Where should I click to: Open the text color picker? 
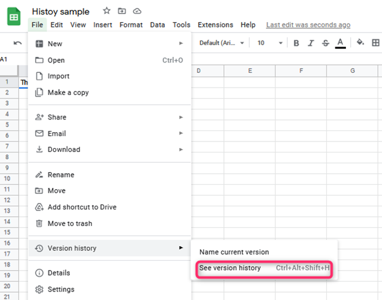click(x=340, y=43)
